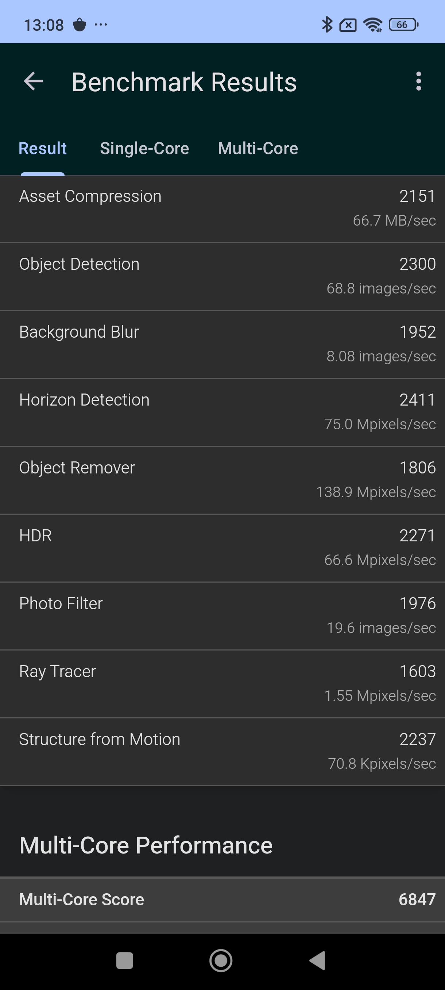Image resolution: width=445 pixels, height=990 pixels.
Task: Tap the Bluetooth status icon
Action: [327, 25]
